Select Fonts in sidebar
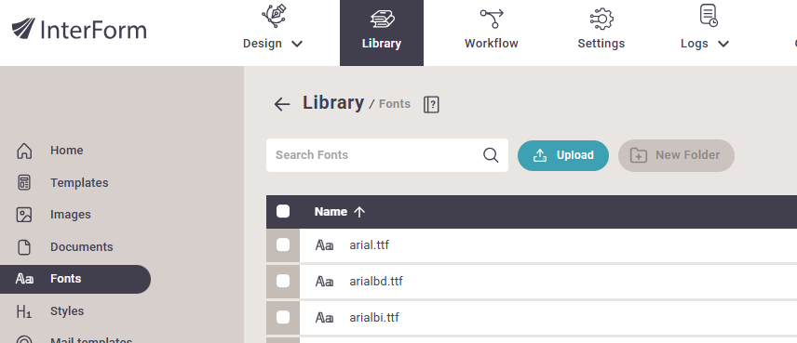 point(75,279)
